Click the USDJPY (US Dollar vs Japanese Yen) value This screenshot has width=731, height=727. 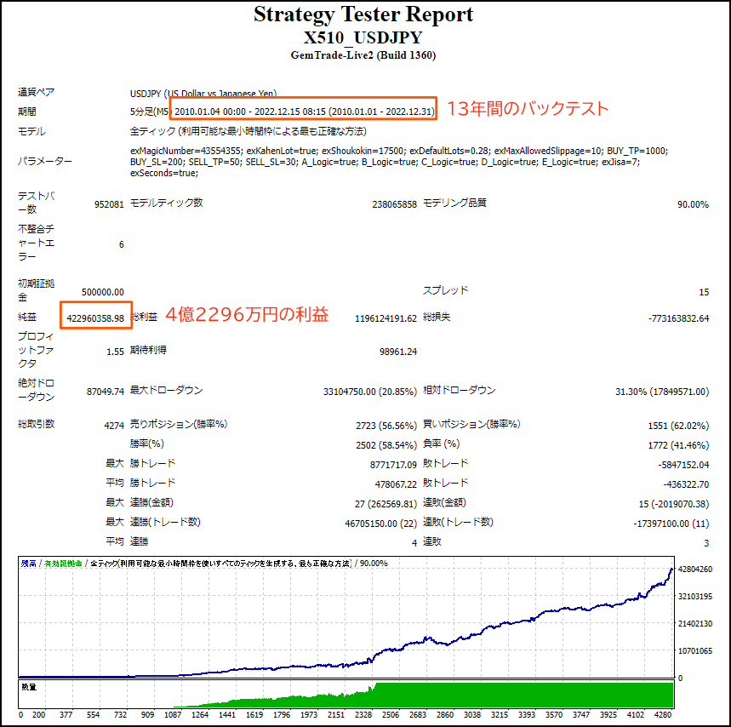coord(203,94)
